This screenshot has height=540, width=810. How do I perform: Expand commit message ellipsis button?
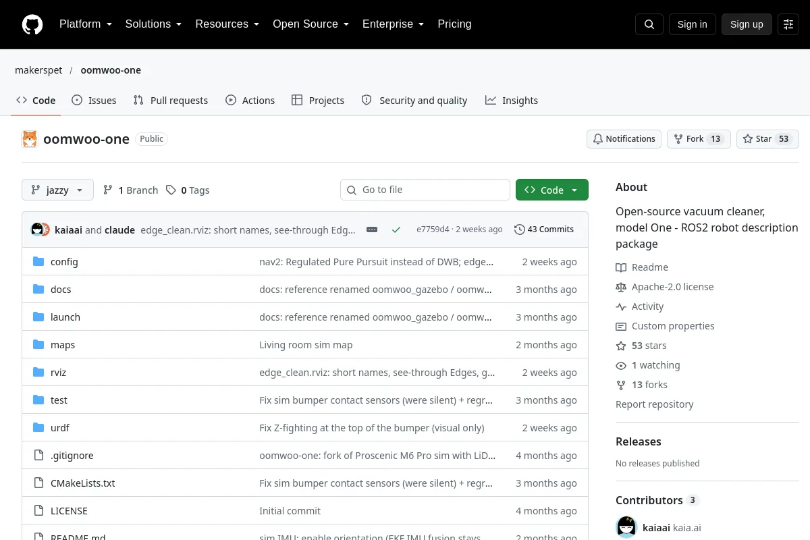372,230
